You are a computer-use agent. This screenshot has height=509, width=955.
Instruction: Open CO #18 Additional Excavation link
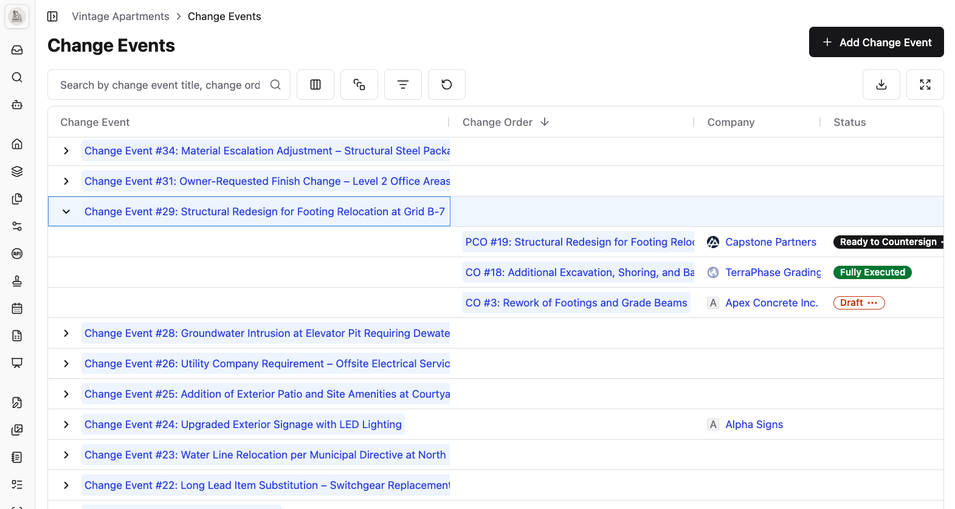(579, 272)
